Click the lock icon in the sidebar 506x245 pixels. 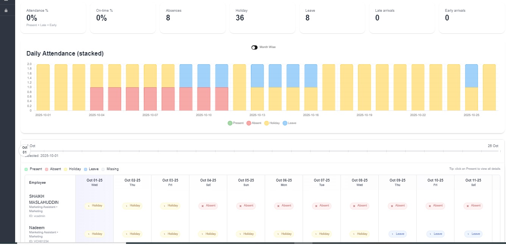click(x=6, y=11)
